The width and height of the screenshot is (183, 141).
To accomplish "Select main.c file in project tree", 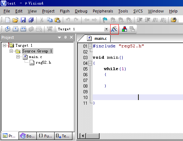I will pyautogui.click(x=35, y=57).
